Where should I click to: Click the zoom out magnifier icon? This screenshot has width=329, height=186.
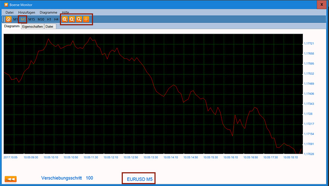72,19
